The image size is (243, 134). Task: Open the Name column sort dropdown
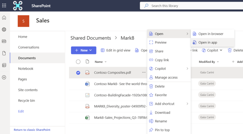106,62
